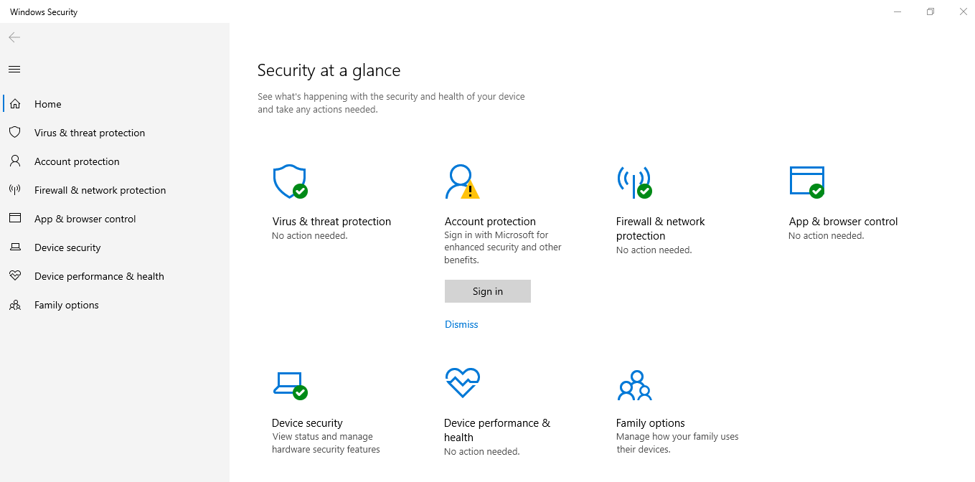Click the Dismiss link under Account protection
The width and height of the screenshot is (975, 482).
pos(461,324)
